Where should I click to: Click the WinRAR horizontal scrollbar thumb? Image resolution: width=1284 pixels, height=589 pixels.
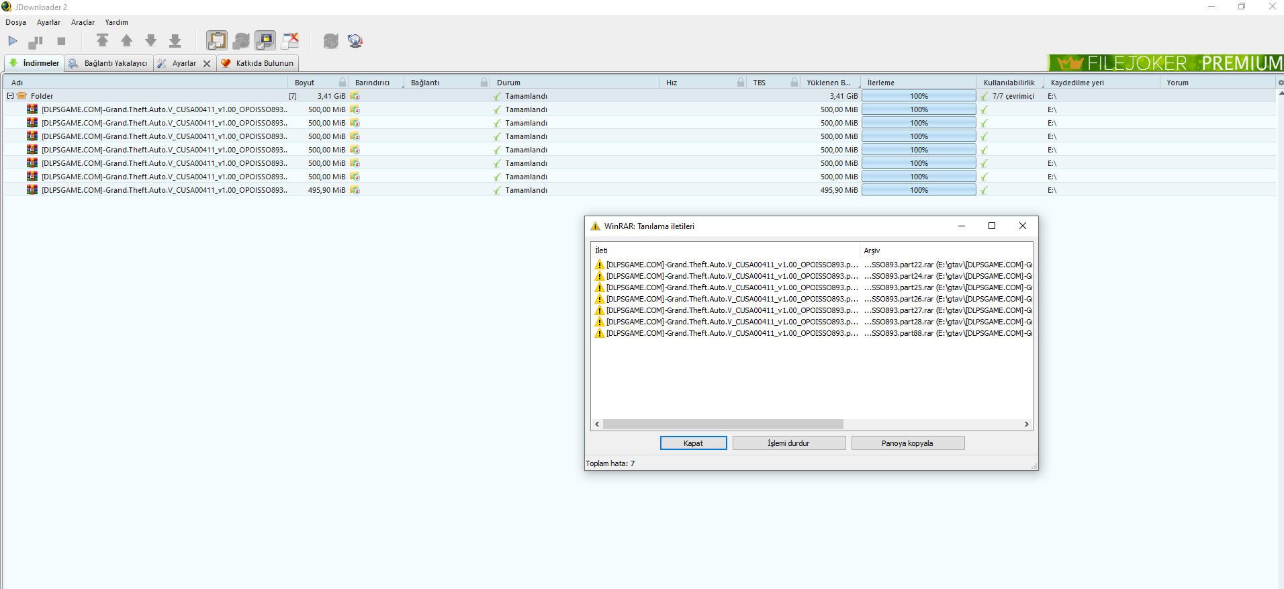click(x=723, y=424)
